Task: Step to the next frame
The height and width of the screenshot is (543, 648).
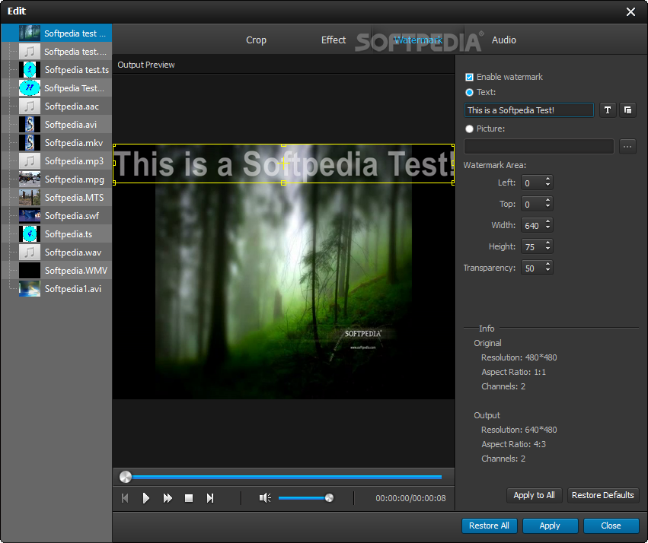Action: click(210, 498)
